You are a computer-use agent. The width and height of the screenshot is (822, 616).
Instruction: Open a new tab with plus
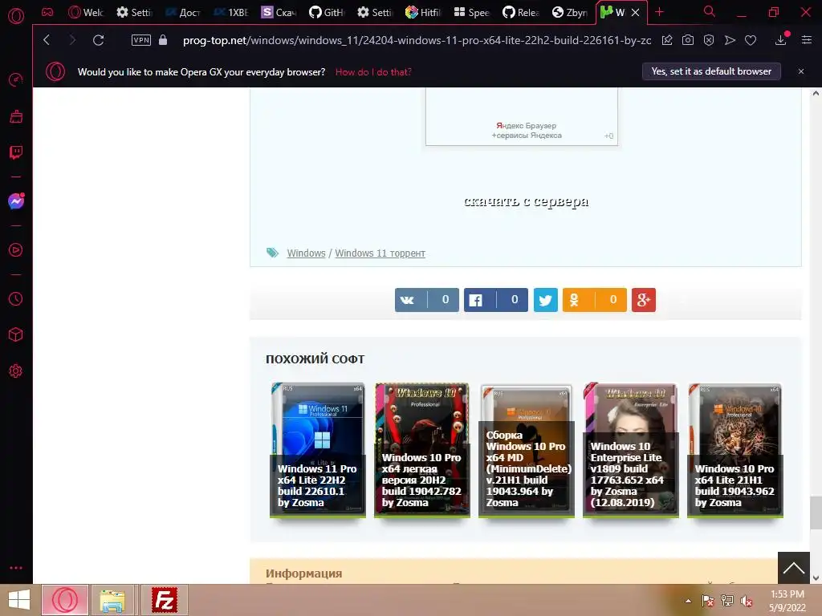pyautogui.click(x=660, y=12)
